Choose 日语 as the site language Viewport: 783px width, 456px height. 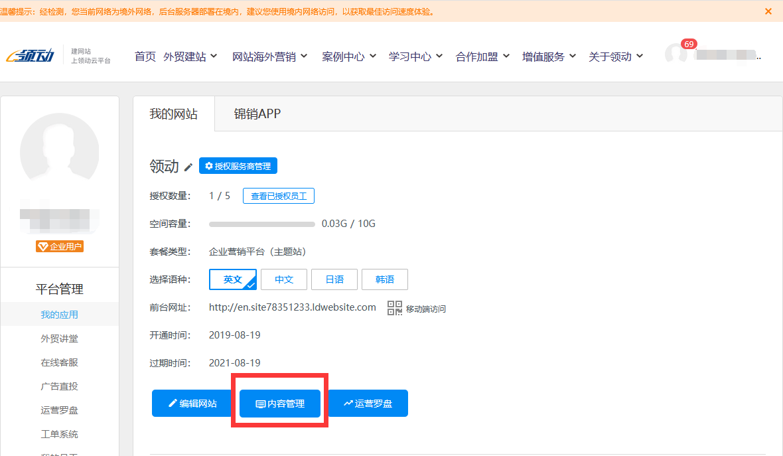[x=334, y=279]
